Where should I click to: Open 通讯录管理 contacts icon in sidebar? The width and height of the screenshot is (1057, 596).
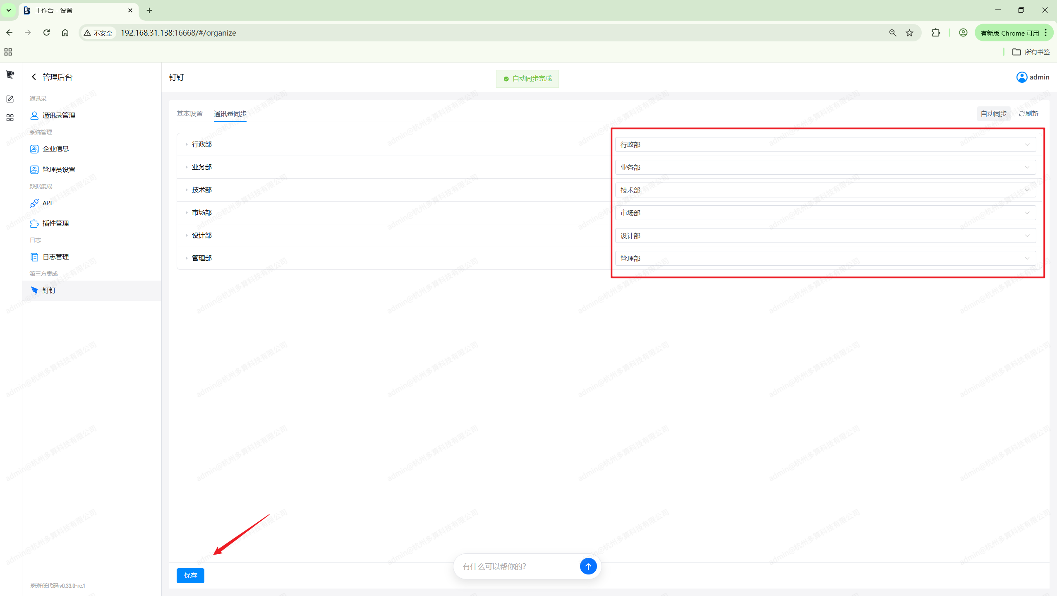(34, 115)
